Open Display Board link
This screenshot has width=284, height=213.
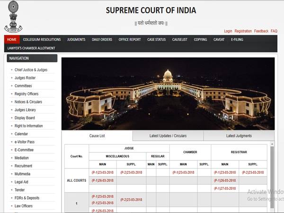coord(25,118)
